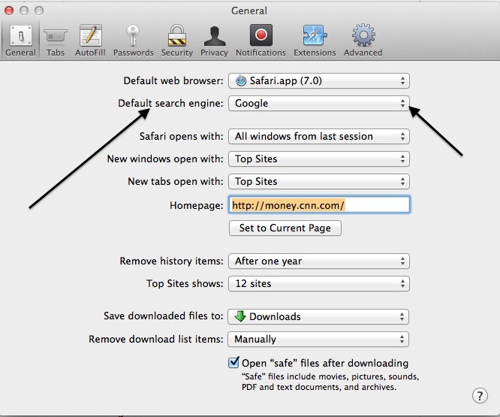Open the Save downloaded files to dropdown
Screen dimensions: 500x417
tap(318, 316)
